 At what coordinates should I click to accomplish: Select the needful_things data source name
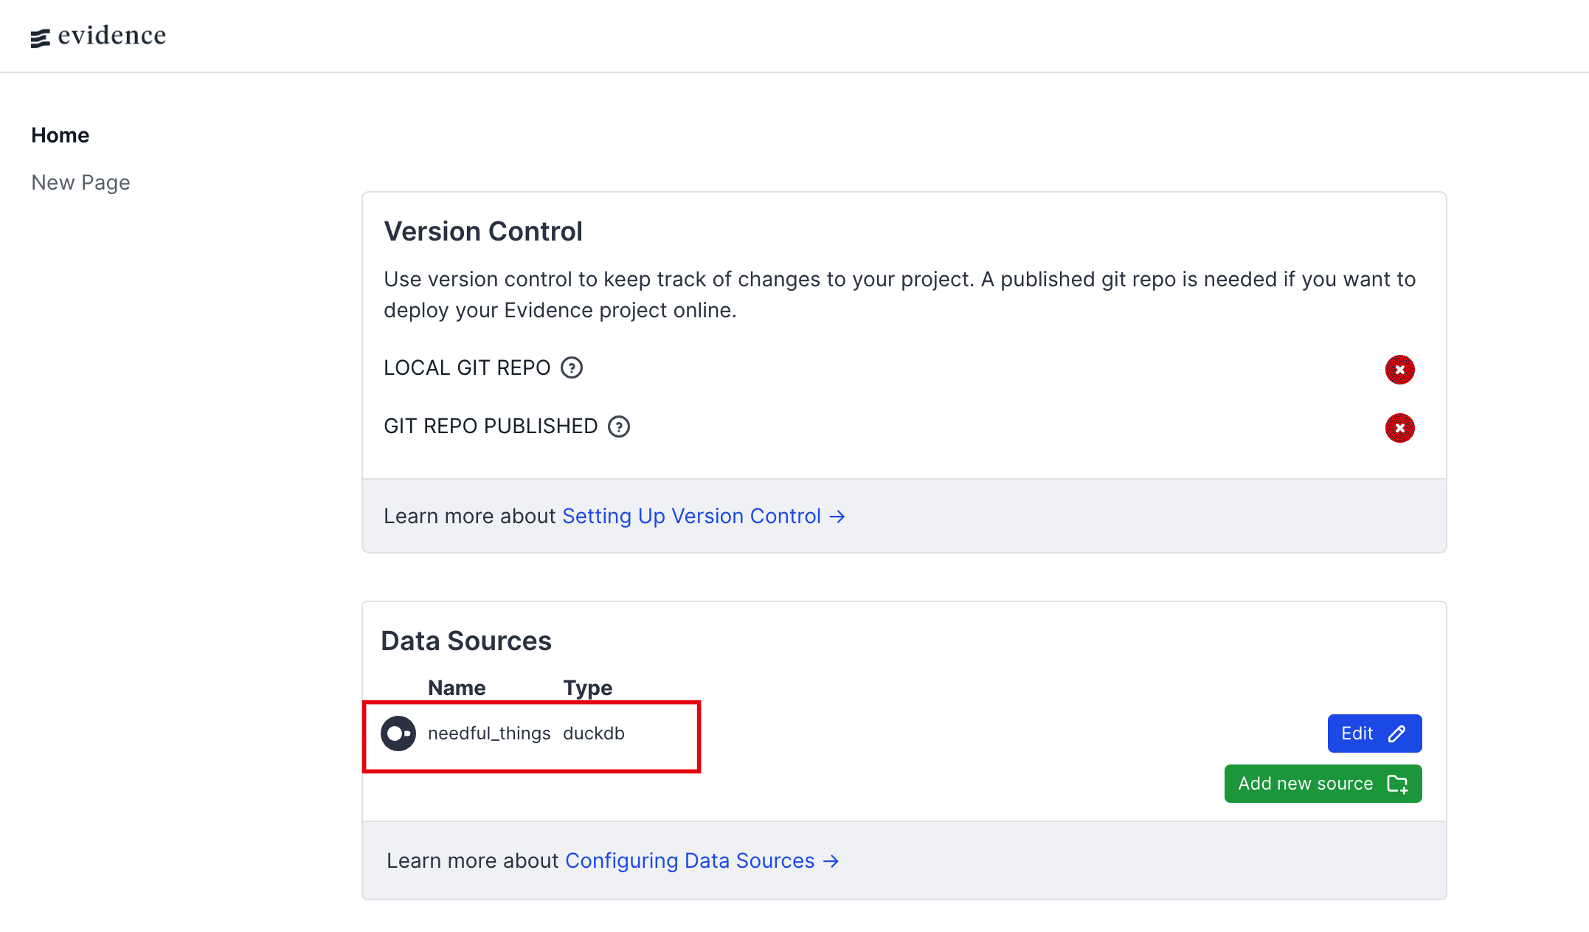click(x=489, y=733)
